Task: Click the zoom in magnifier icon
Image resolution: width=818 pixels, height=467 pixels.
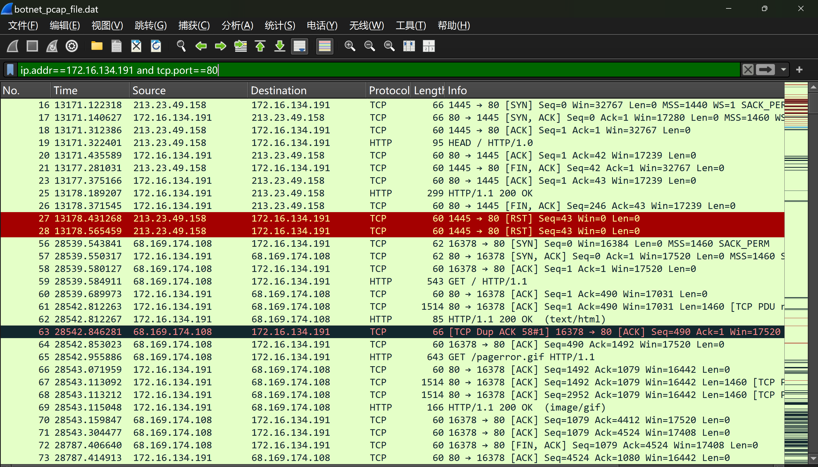Action: [349, 46]
